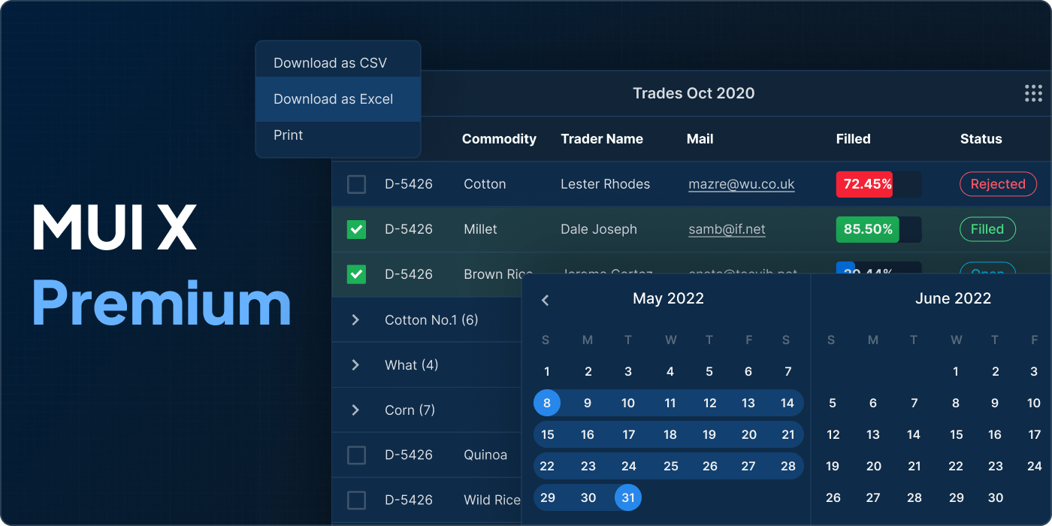Select May 31 in the date picker
This screenshot has width=1052, height=526.
coord(628,497)
